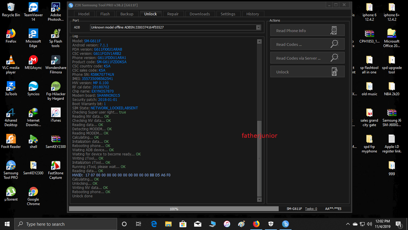The height and width of the screenshot is (230, 408).
Task: Select the ggg file on the desktop
Action: (392, 168)
